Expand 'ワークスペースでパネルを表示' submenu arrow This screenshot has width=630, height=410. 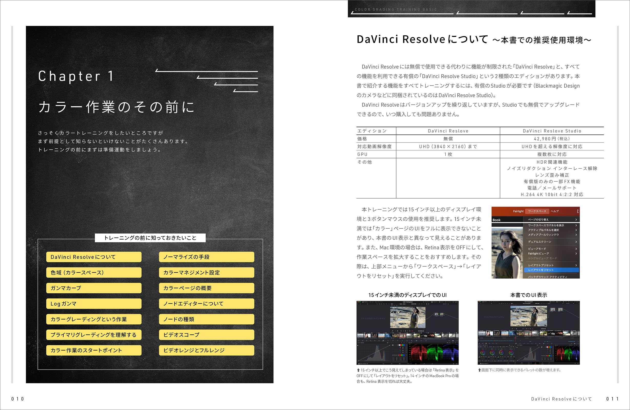point(576,225)
